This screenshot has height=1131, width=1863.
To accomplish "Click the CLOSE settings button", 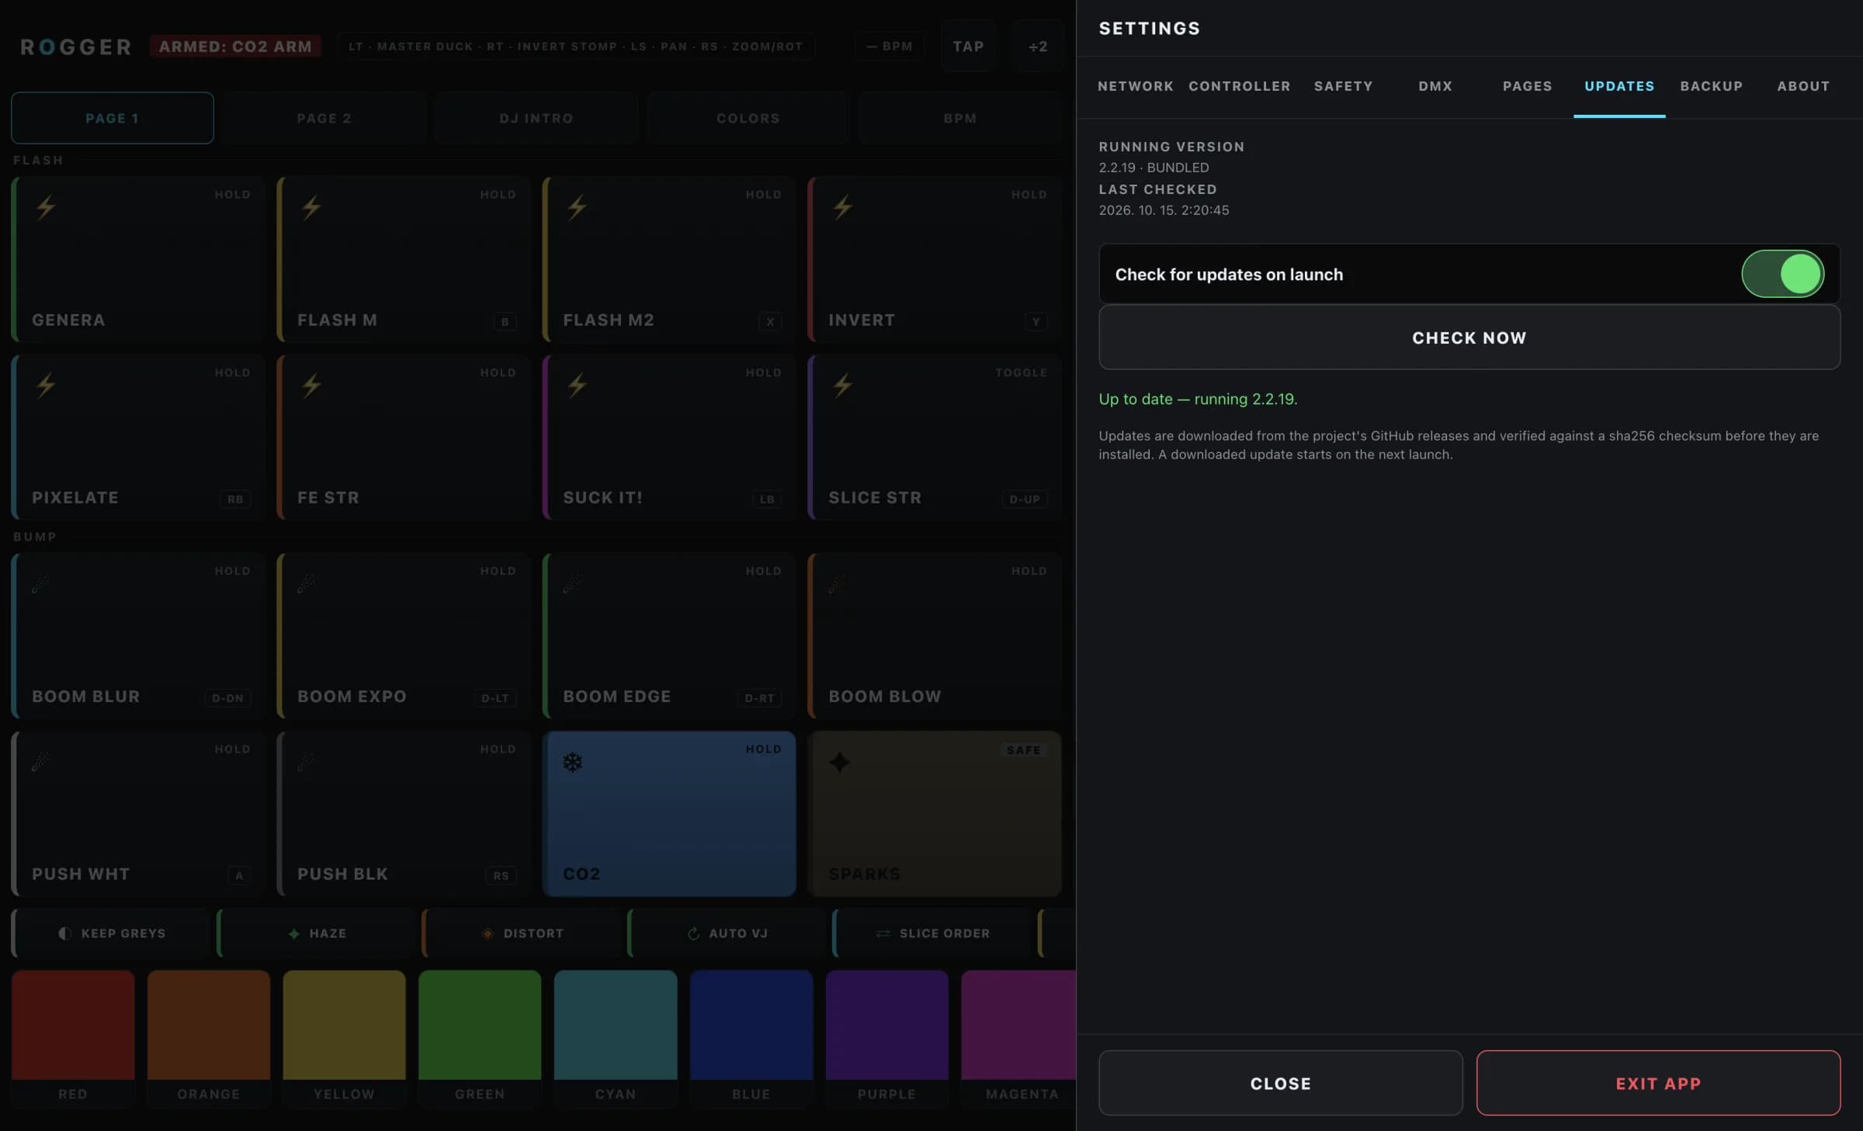I will 1281,1083.
